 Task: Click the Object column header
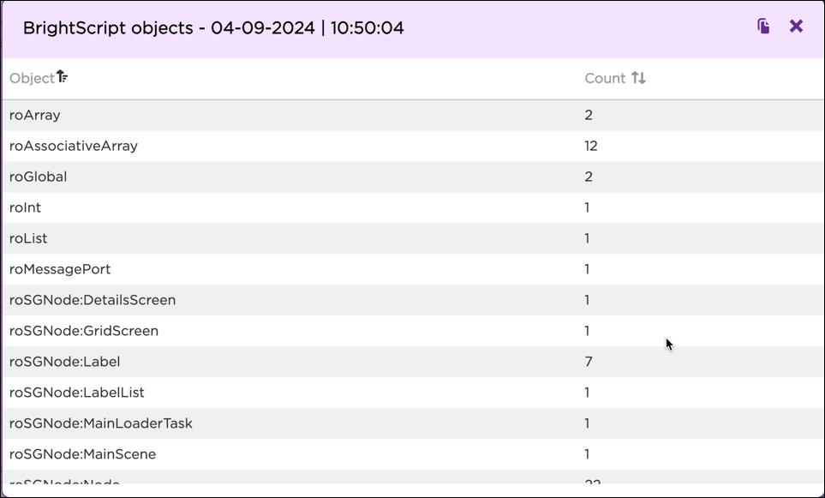point(30,77)
